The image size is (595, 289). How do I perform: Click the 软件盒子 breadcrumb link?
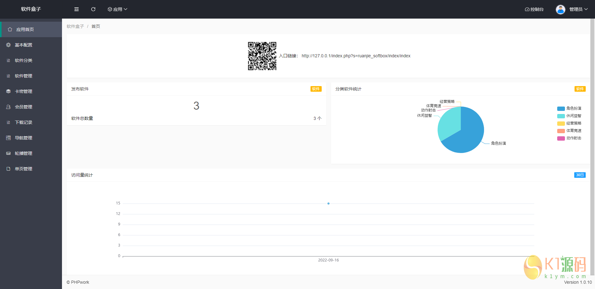pos(75,26)
